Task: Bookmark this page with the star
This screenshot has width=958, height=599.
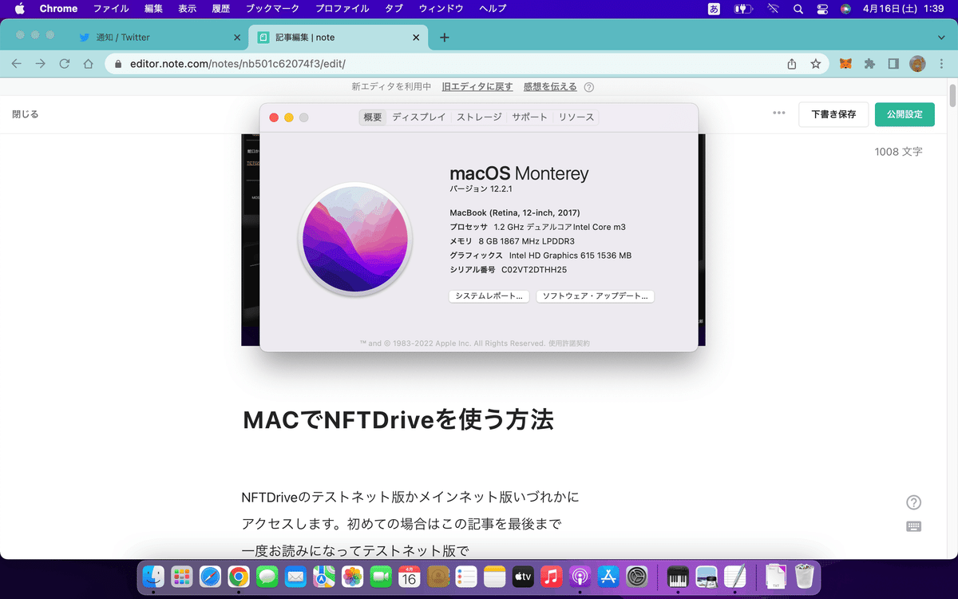Action: [815, 64]
